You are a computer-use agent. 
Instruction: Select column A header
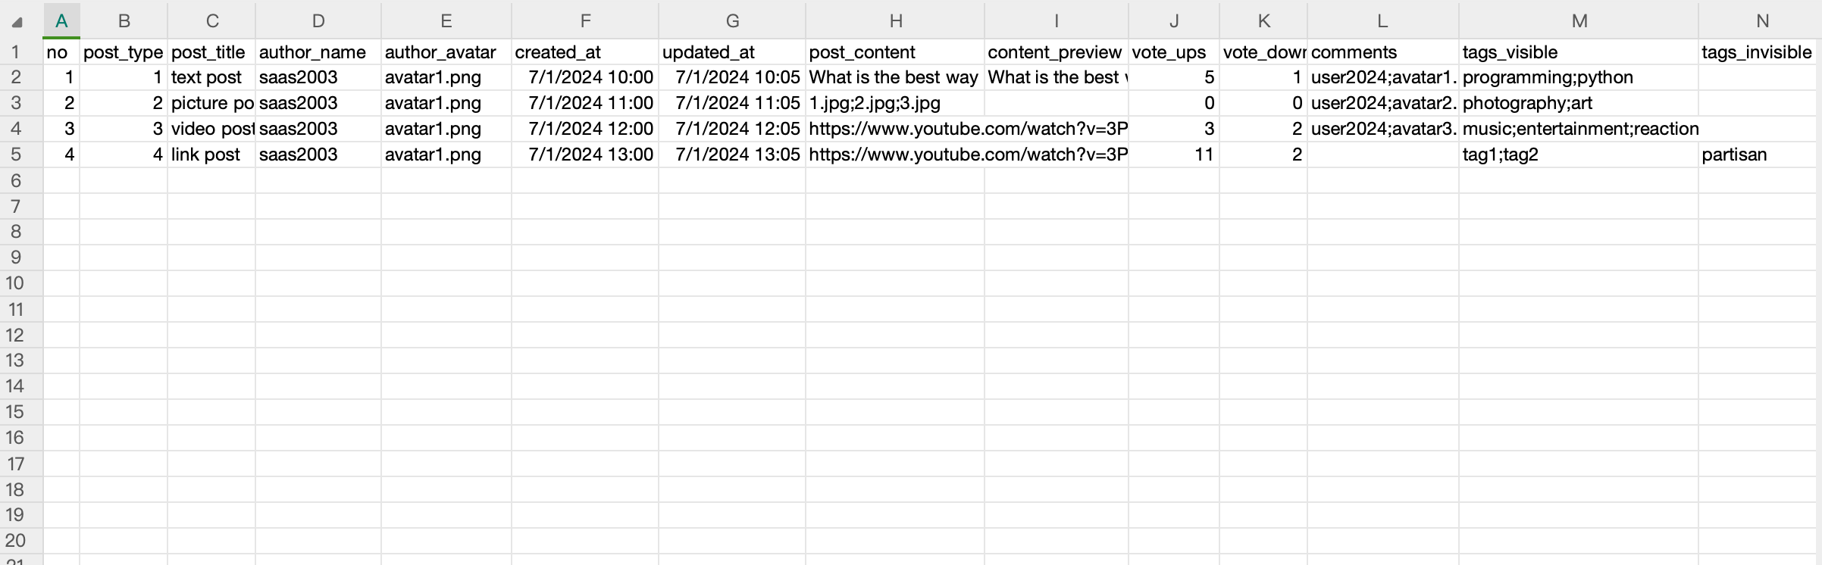coord(61,21)
